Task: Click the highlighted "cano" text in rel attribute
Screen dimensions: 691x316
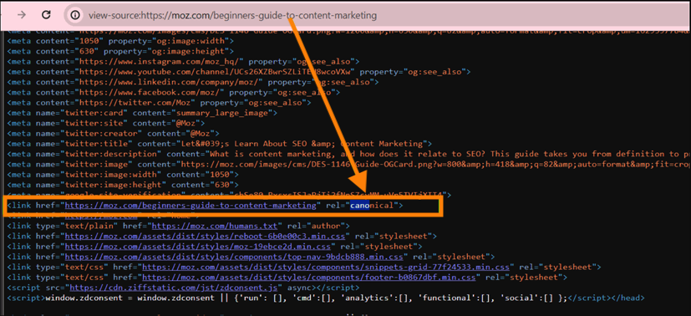Action: click(x=359, y=206)
